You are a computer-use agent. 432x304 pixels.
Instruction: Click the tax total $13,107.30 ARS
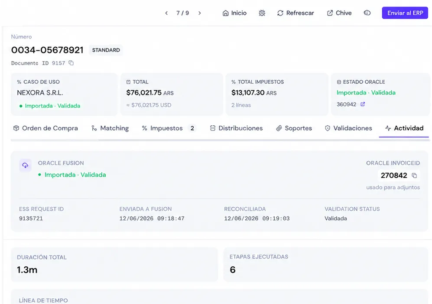tap(254, 93)
